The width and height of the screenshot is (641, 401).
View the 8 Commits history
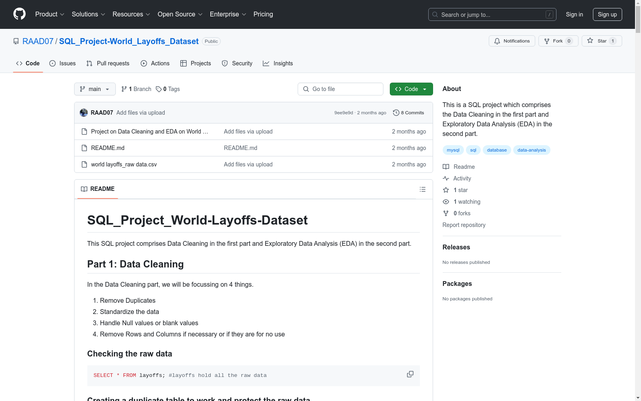(x=409, y=113)
